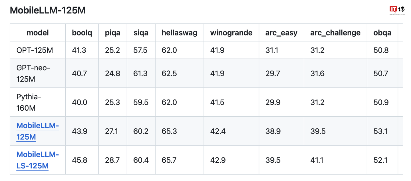This screenshot has height=181, width=411.
Task: Click the Pythia-160M row name cell
Action: pyautogui.click(x=29, y=102)
